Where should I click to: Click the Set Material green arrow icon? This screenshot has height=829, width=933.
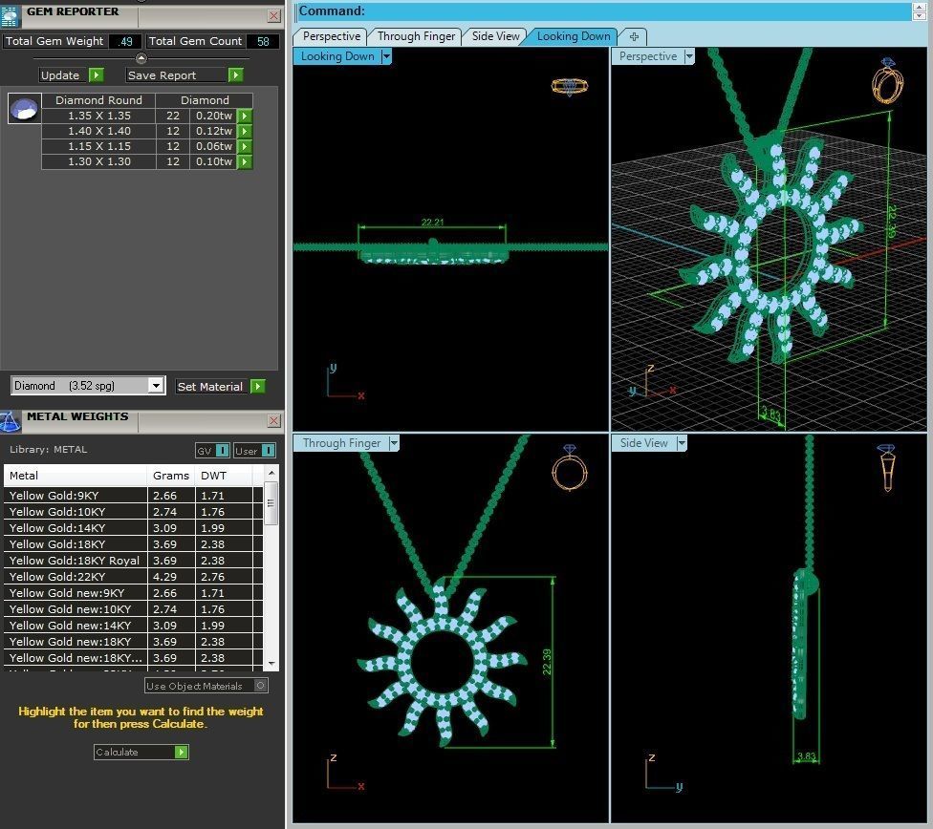(258, 386)
